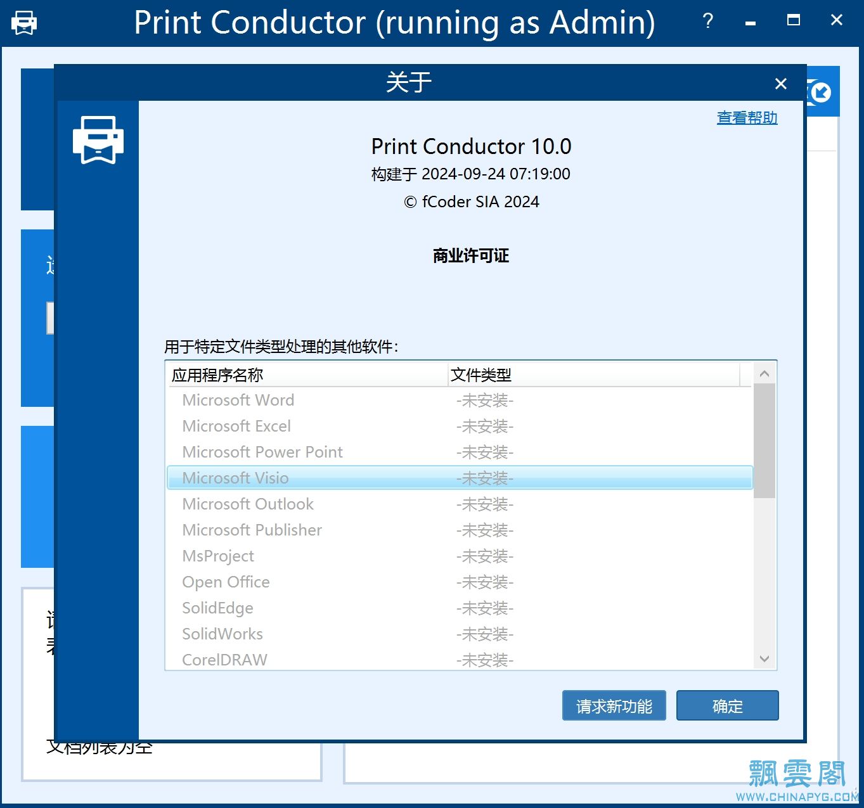Select the Microsoft Outlook row
The height and width of the screenshot is (808, 864).
tap(460, 504)
